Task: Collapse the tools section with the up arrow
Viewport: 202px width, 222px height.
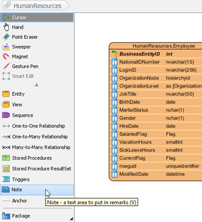Action: tap(37, 85)
